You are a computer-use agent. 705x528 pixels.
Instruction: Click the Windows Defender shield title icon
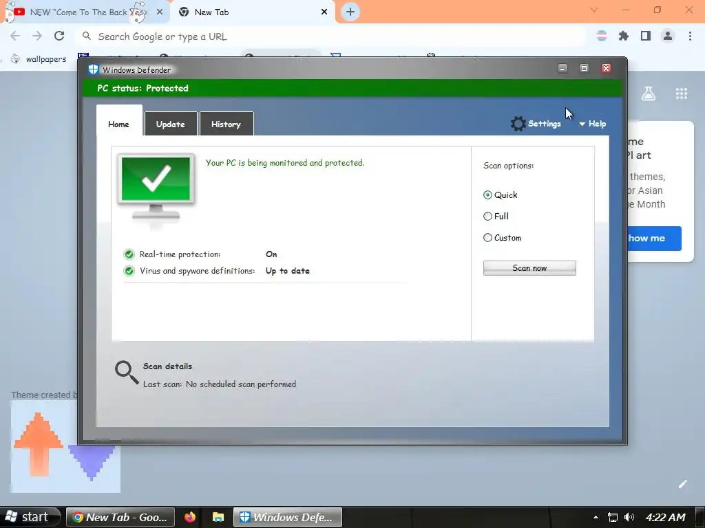pyautogui.click(x=93, y=69)
